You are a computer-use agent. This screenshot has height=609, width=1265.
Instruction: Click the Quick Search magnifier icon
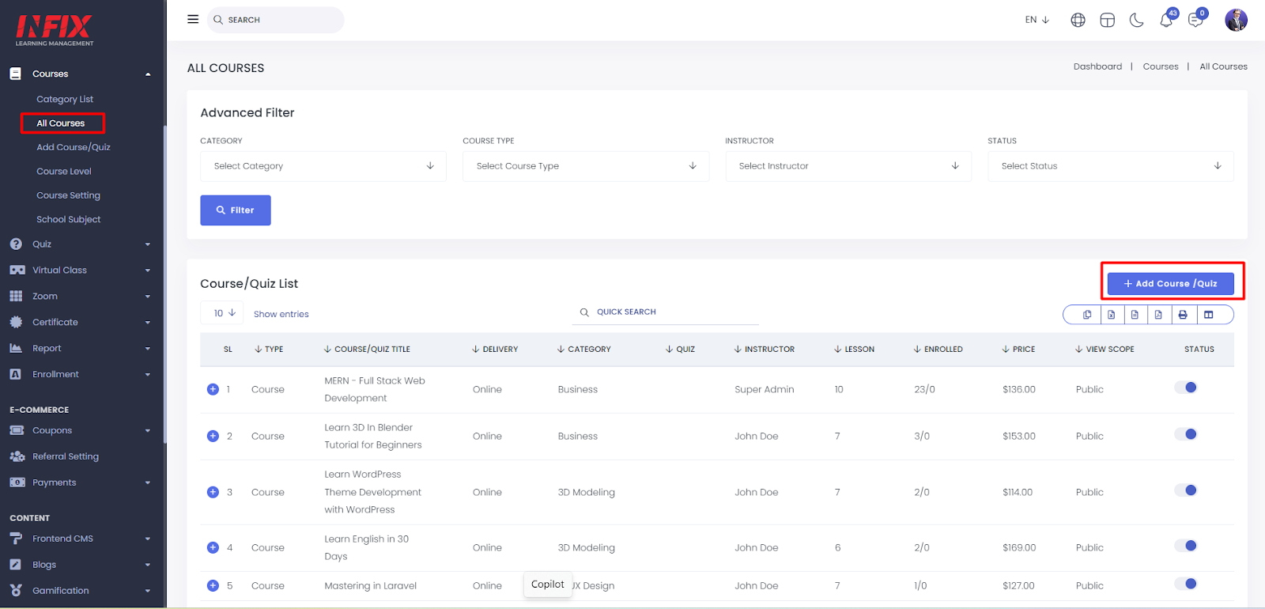584,312
